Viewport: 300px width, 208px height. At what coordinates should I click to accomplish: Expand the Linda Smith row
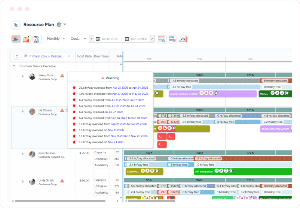(x=23, y=181)
